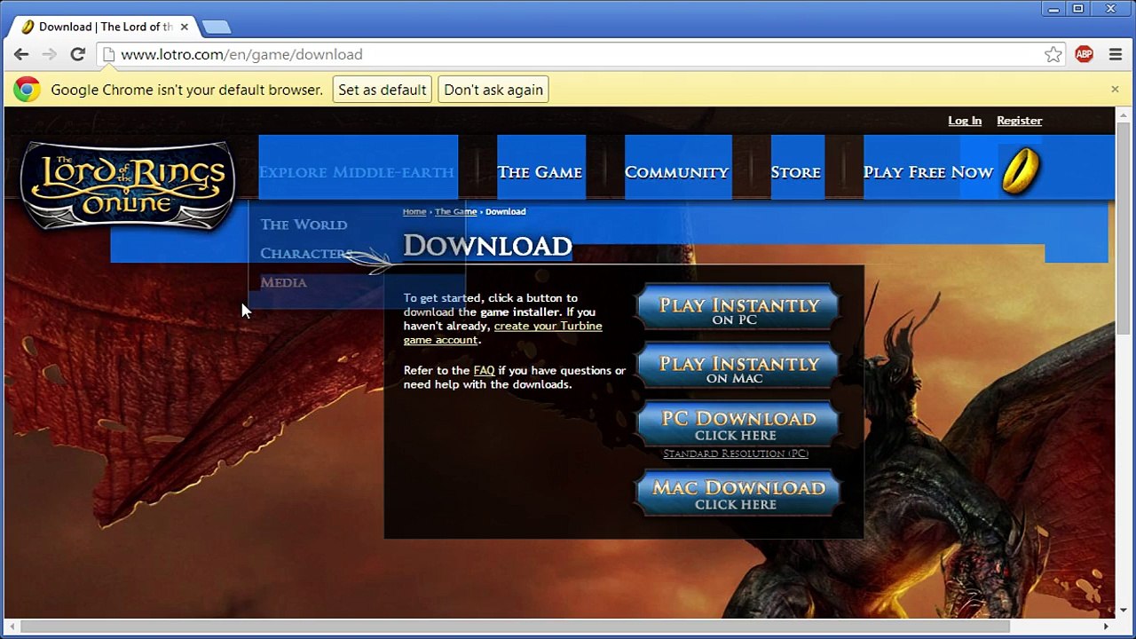Screen dimensions: 1136x639
Task: Click the scrollbar up arrow
Action: tap(1124, 114)
